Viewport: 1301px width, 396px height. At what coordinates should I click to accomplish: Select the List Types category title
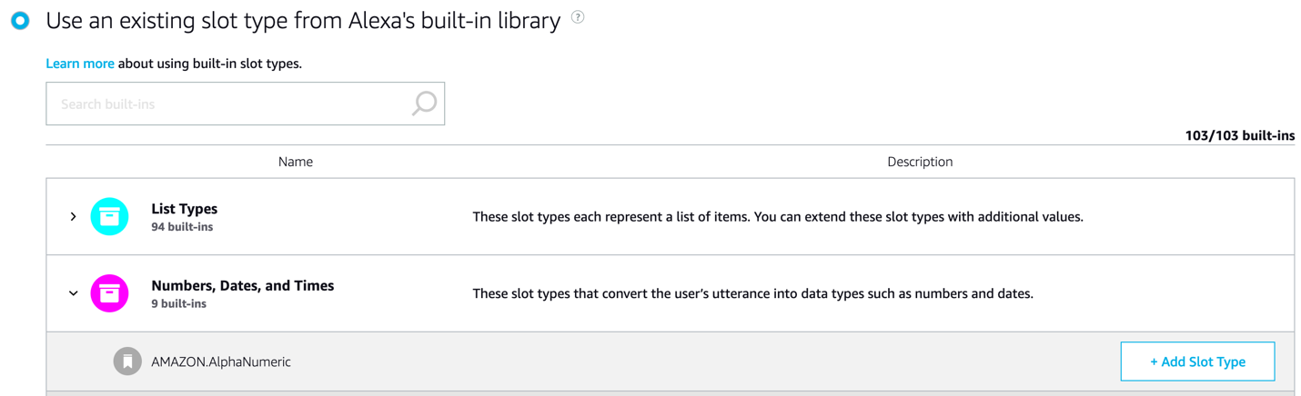click(x=184, y=209)
